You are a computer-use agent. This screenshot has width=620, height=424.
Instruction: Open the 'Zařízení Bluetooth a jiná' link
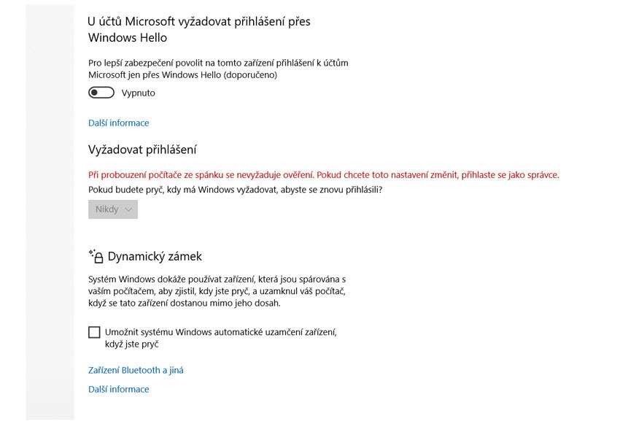136,370
